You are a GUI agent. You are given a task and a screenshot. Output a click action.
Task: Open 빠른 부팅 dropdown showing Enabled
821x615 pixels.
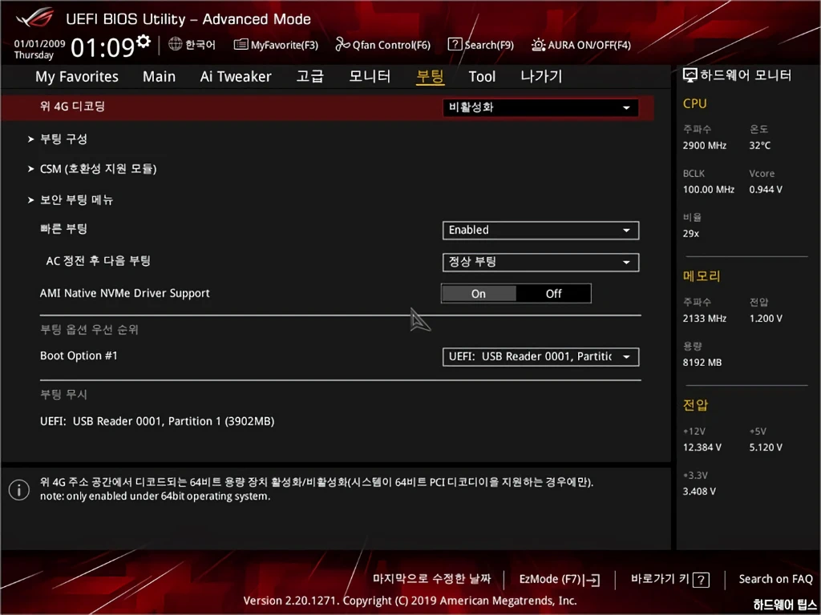pyautogui.click(x=540, y=231)
